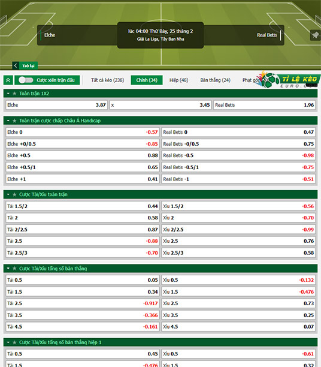Pick total goals Xỉu 1.5 at -0.476
The width and height of the screenshot is (321, 367).
[x=238, y=292]
